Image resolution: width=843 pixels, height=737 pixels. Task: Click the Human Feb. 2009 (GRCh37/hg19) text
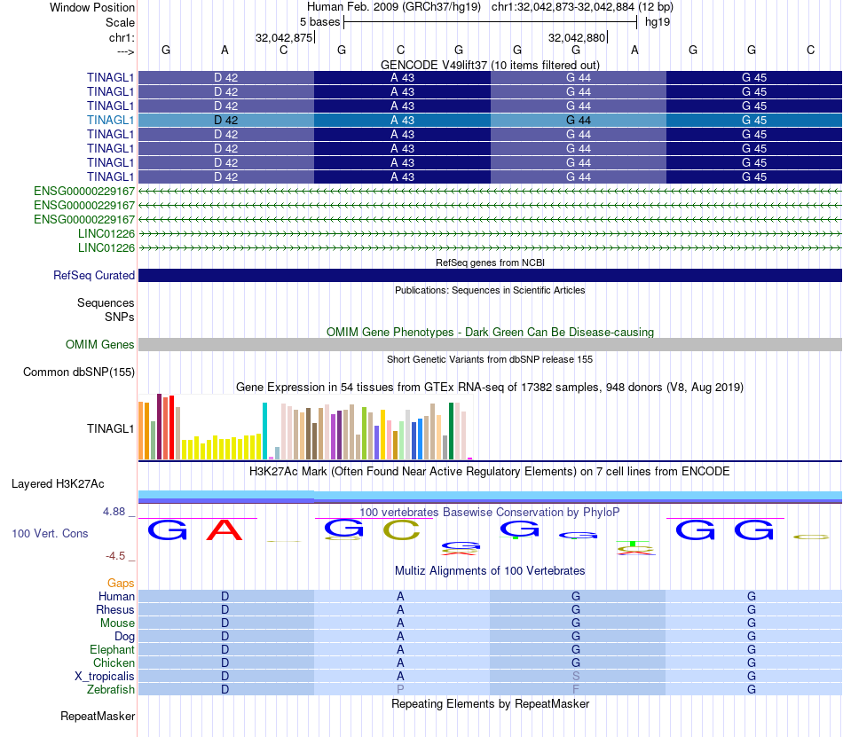[x=393, y=7]
